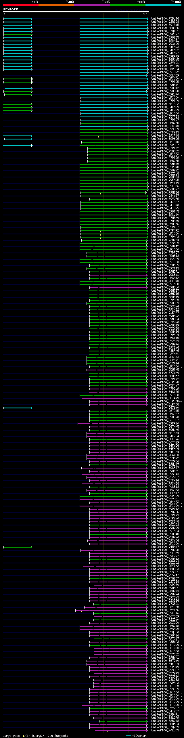Screen dimensions: 184x738
Task: Click the orange ~40% identity legend bar
Action: tap(56, 5)
